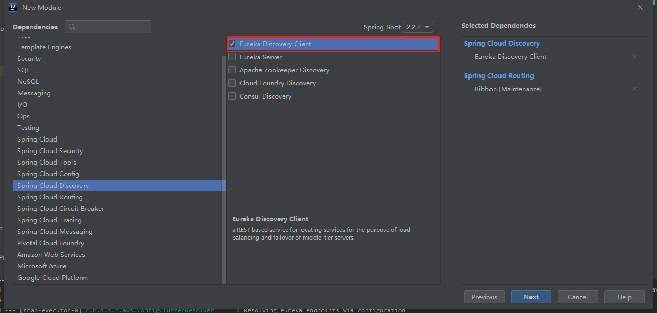Open Help for this dialog
This screenshot has height=313, width=657.
click(624, 297)
